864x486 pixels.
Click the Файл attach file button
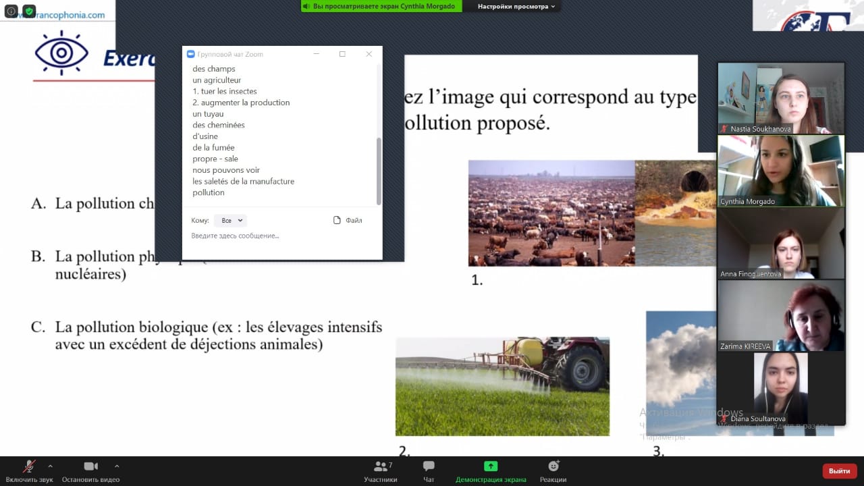coord(348,221)
